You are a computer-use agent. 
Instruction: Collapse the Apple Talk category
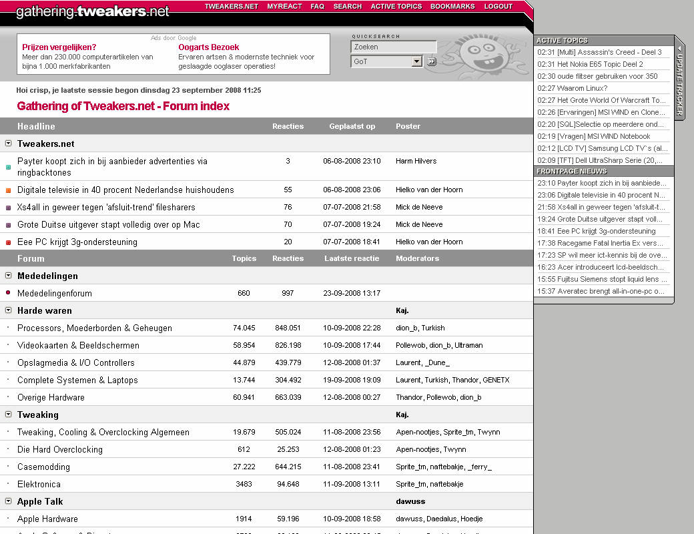pyautogui.click(x=8, y=501)
